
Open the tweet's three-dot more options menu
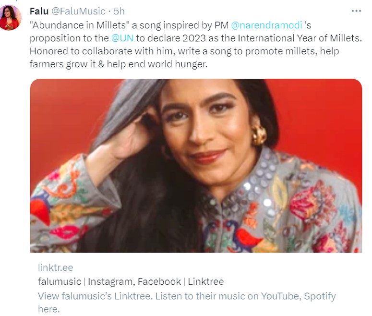pos(356,11)
